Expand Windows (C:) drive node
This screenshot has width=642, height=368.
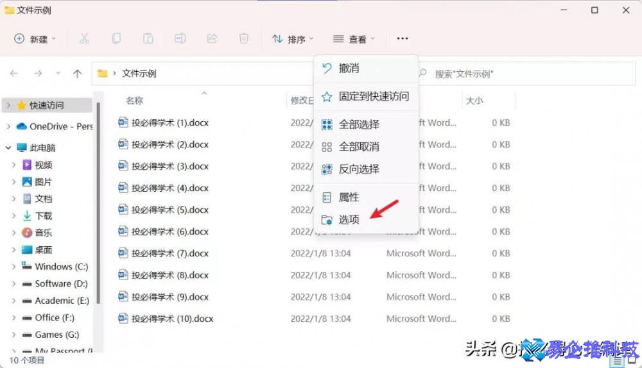tap(14, 267)
